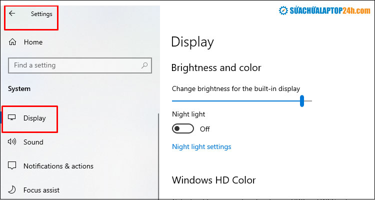Viewport: 375px width, 200px height.
Task: Click the brightness slider handle
Action: [302, 101]
